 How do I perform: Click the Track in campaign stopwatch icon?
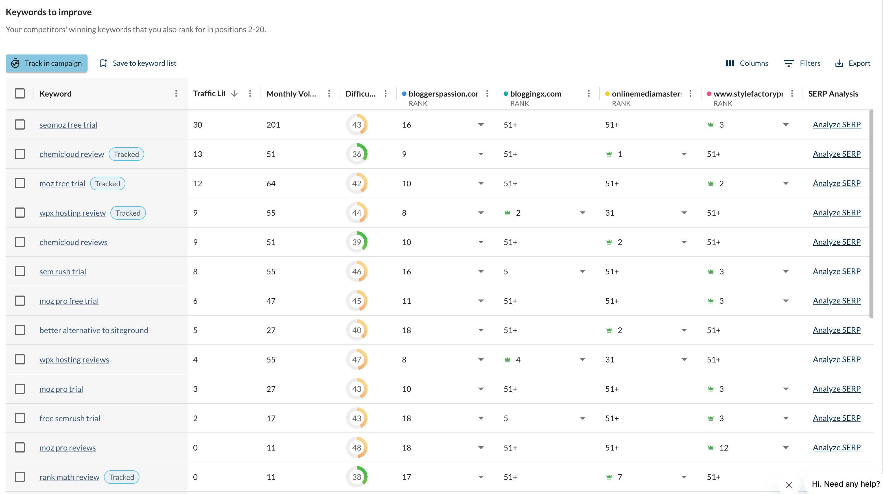click(x=16, y=63)
